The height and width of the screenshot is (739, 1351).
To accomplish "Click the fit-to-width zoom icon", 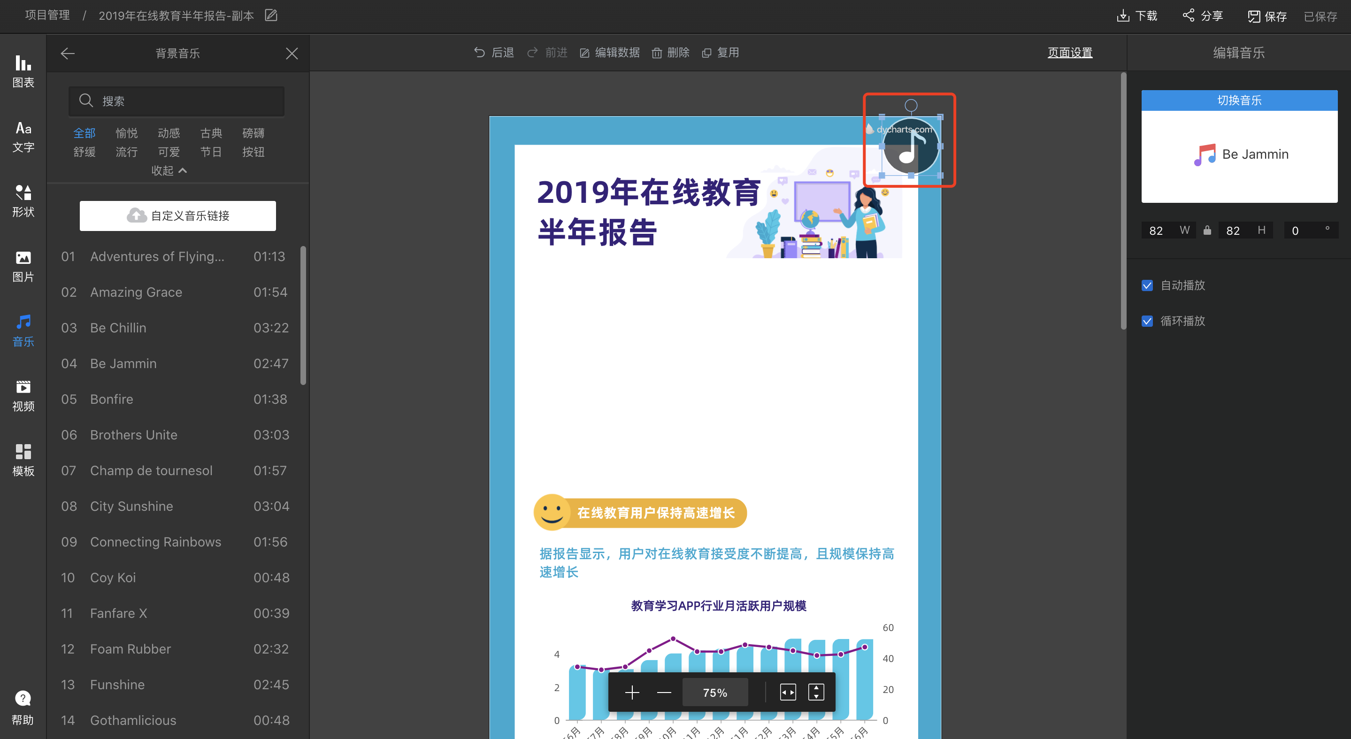I will coord(788,693).
